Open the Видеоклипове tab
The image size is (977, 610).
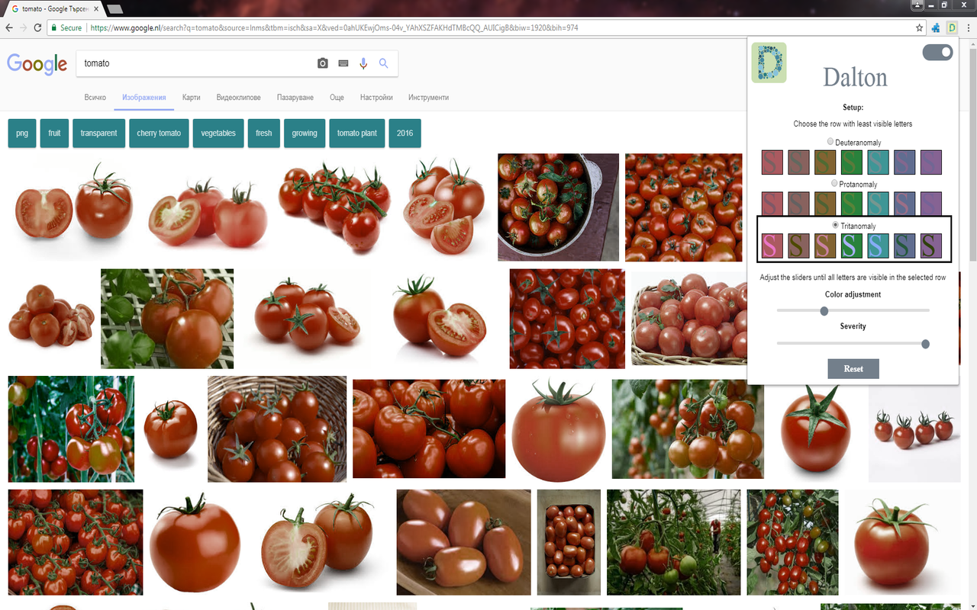[238, 98]
